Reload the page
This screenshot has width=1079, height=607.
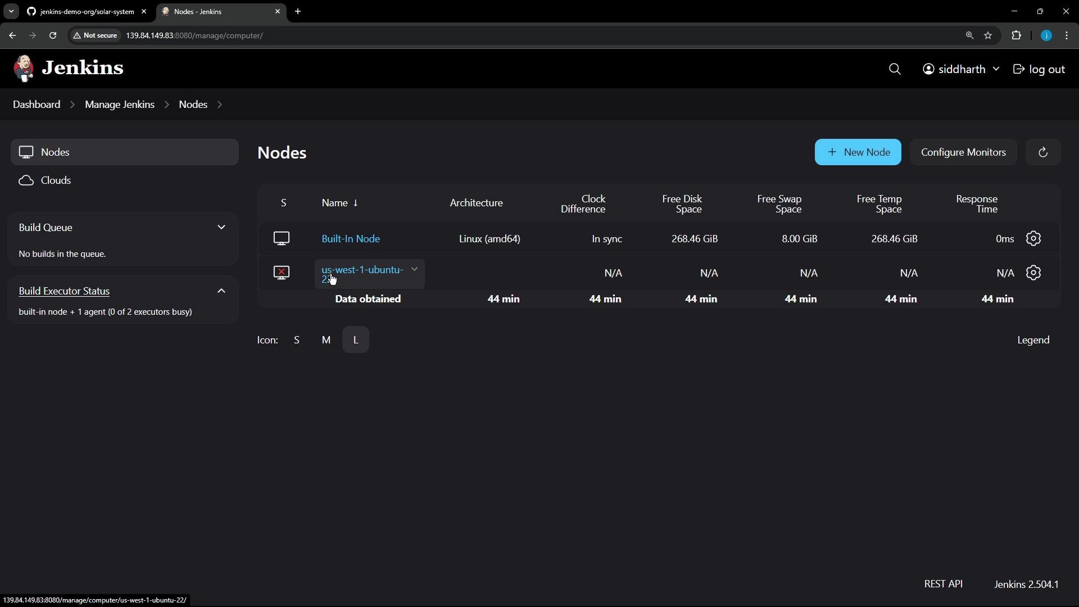[x=53, y=35]
